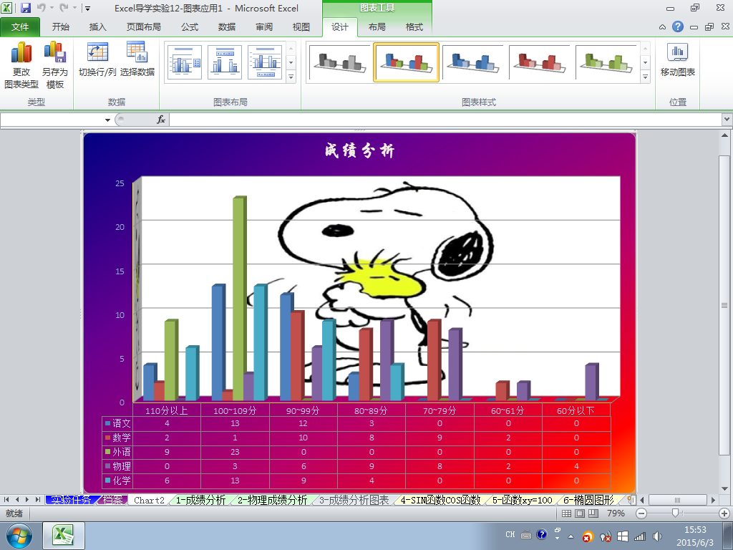Image resolution: width=733 pixels, height=550 pixels.
Task: Switch to Formulas tab (公式)
Action: tap(189, 27)
